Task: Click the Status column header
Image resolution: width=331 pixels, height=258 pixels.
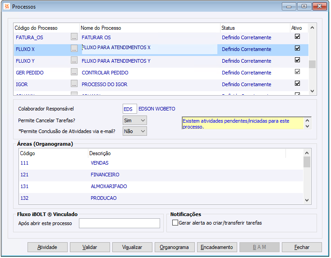Action: [x=255, y=28]
